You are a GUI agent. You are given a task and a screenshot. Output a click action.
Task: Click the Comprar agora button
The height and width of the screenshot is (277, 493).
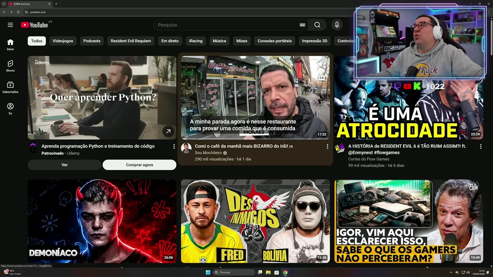139,165
